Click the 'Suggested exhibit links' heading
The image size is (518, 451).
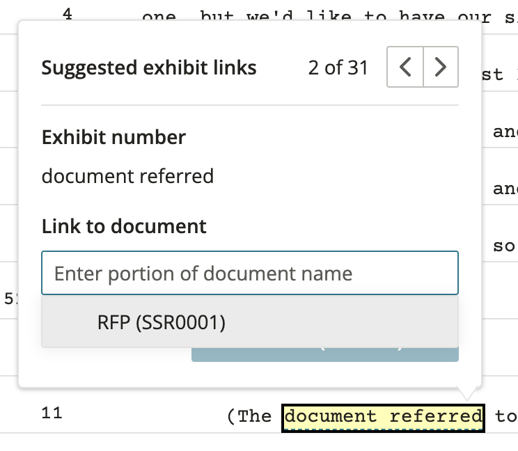(x=149, y=68)
